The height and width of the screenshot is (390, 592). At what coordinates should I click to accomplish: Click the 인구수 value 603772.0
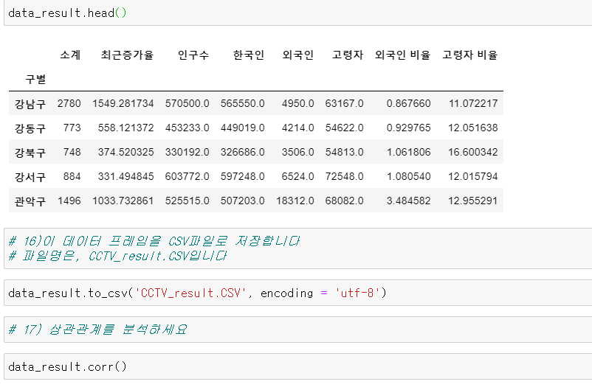point(187,176)
